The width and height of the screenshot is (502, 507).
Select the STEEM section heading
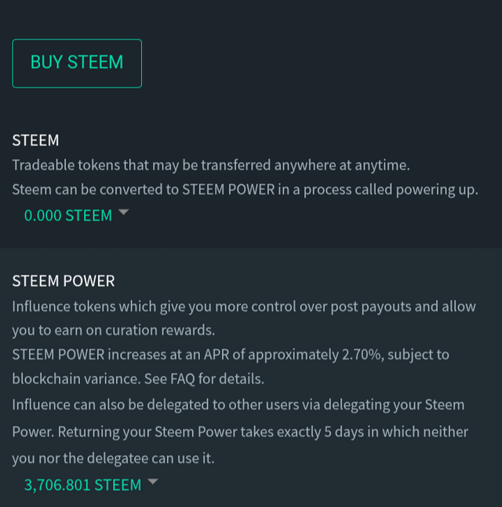pos(35,140)
